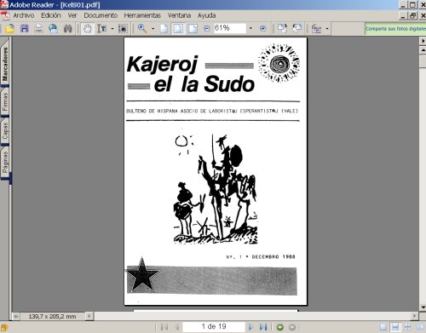Click the Print icon in toolbar
Screen dimensions: 426x333
(38, 28)
